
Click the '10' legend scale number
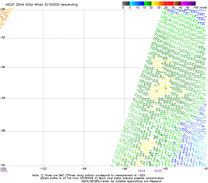click(x=137, y=8)
